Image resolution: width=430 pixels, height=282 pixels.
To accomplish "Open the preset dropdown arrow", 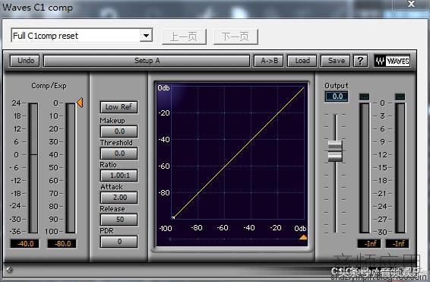I will pyautogui.click(x=146, y=36).
